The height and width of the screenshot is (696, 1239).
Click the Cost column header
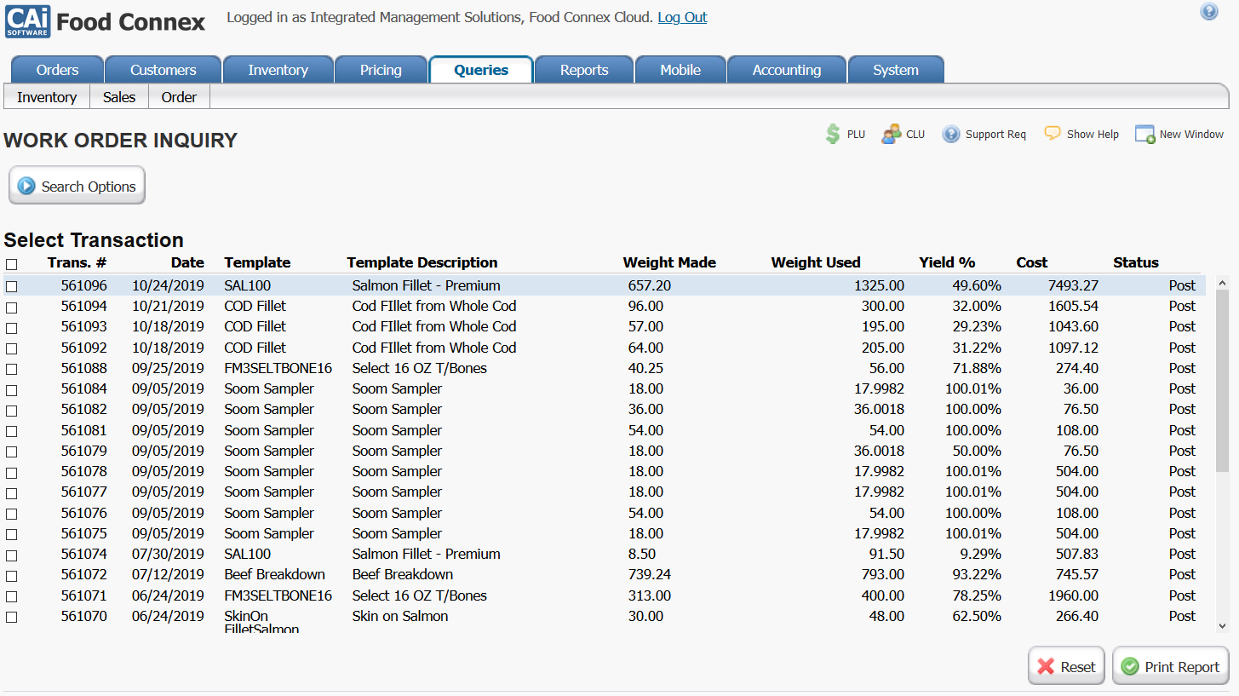click(x=1032, y=262)
